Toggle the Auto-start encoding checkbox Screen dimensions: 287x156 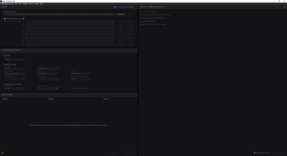pos(254,153)
